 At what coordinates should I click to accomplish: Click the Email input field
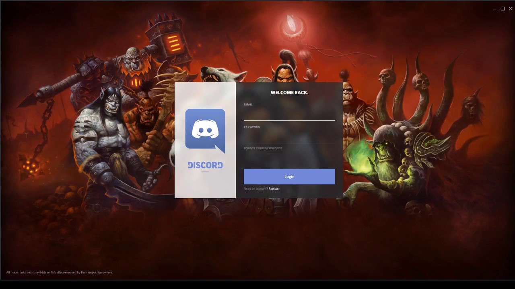(x=289, y=114)
